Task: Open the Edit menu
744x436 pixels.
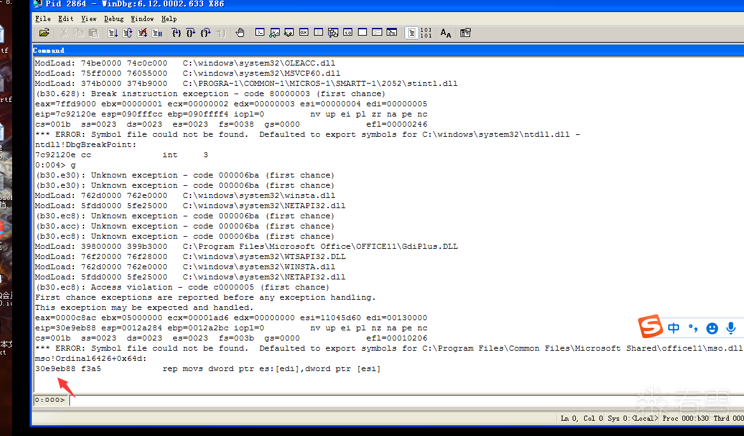Action: point(66,19)
